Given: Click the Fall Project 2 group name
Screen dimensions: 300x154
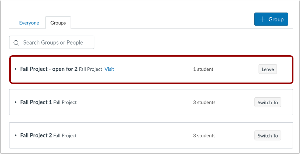Looking at the screenshot, I should pyautogui.click(x=36, y=135).
